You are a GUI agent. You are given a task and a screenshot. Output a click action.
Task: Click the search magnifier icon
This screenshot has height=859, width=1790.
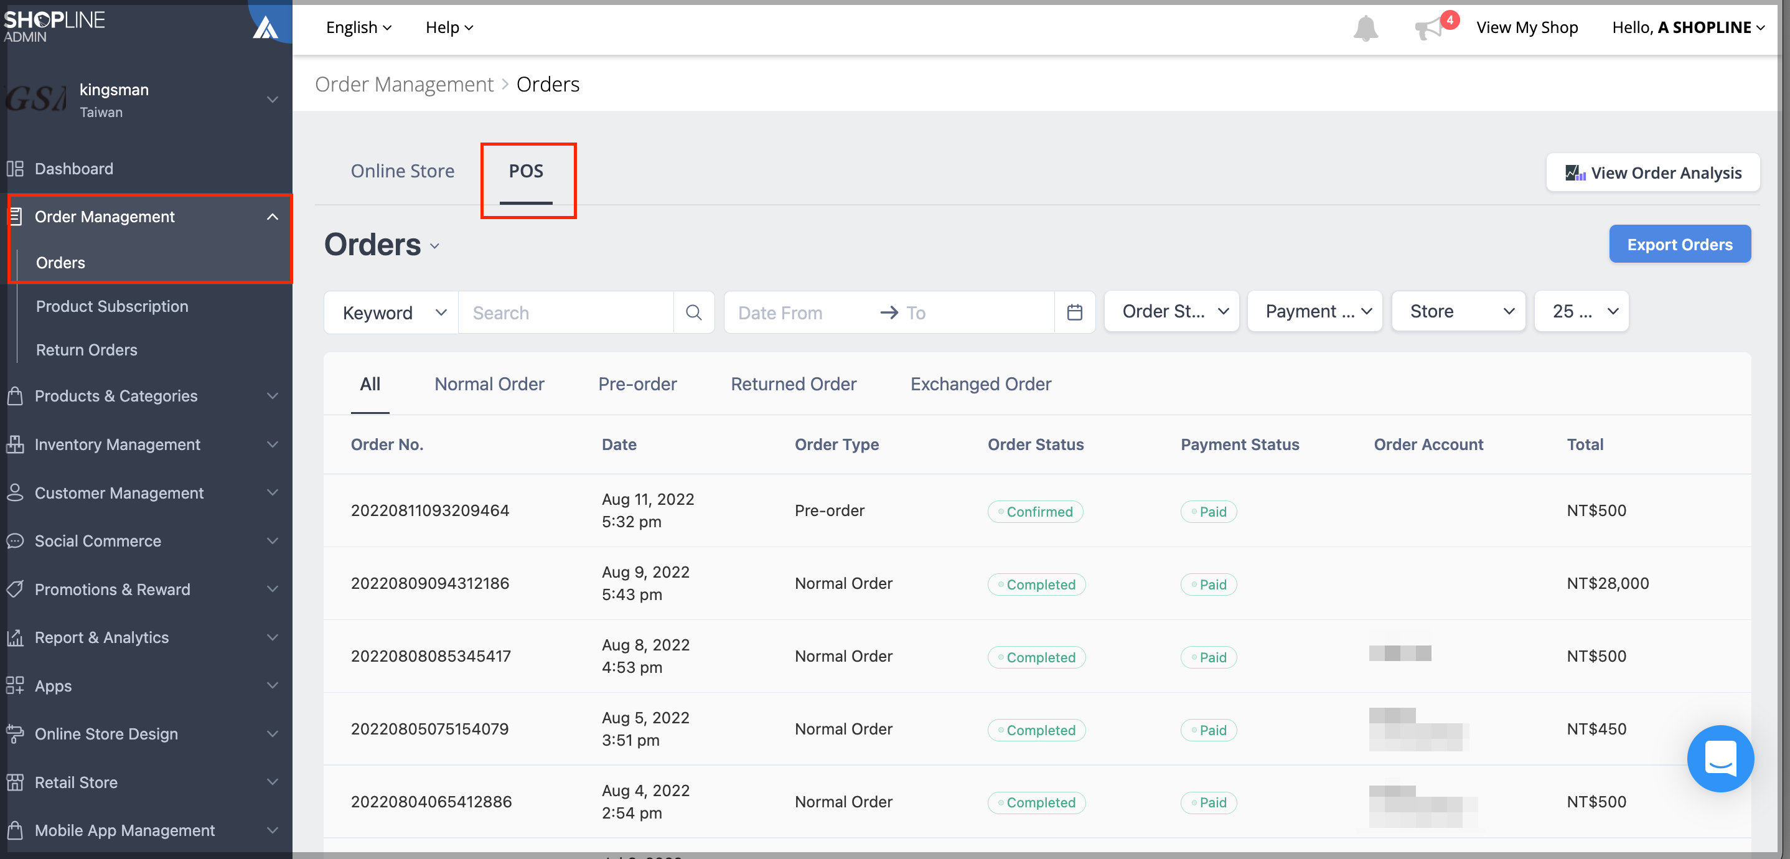click(x=693, y=312)
